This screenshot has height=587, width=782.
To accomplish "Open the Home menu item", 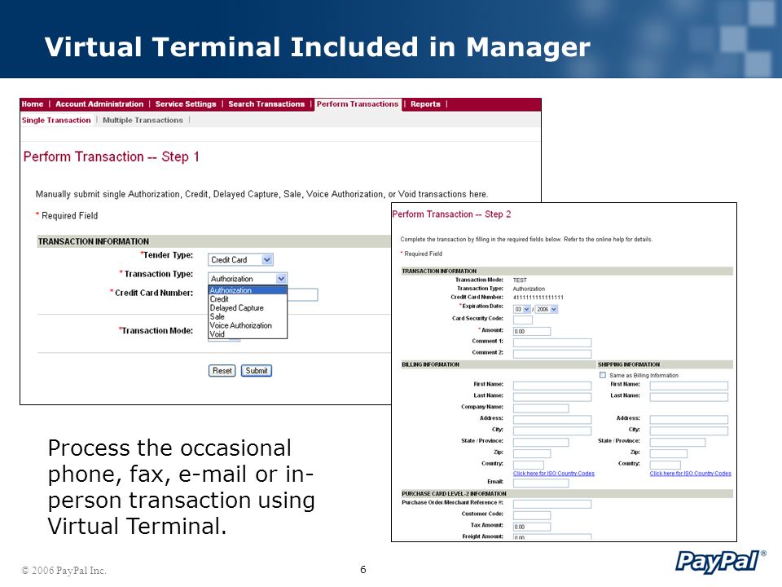I will [x=33, y=104].
